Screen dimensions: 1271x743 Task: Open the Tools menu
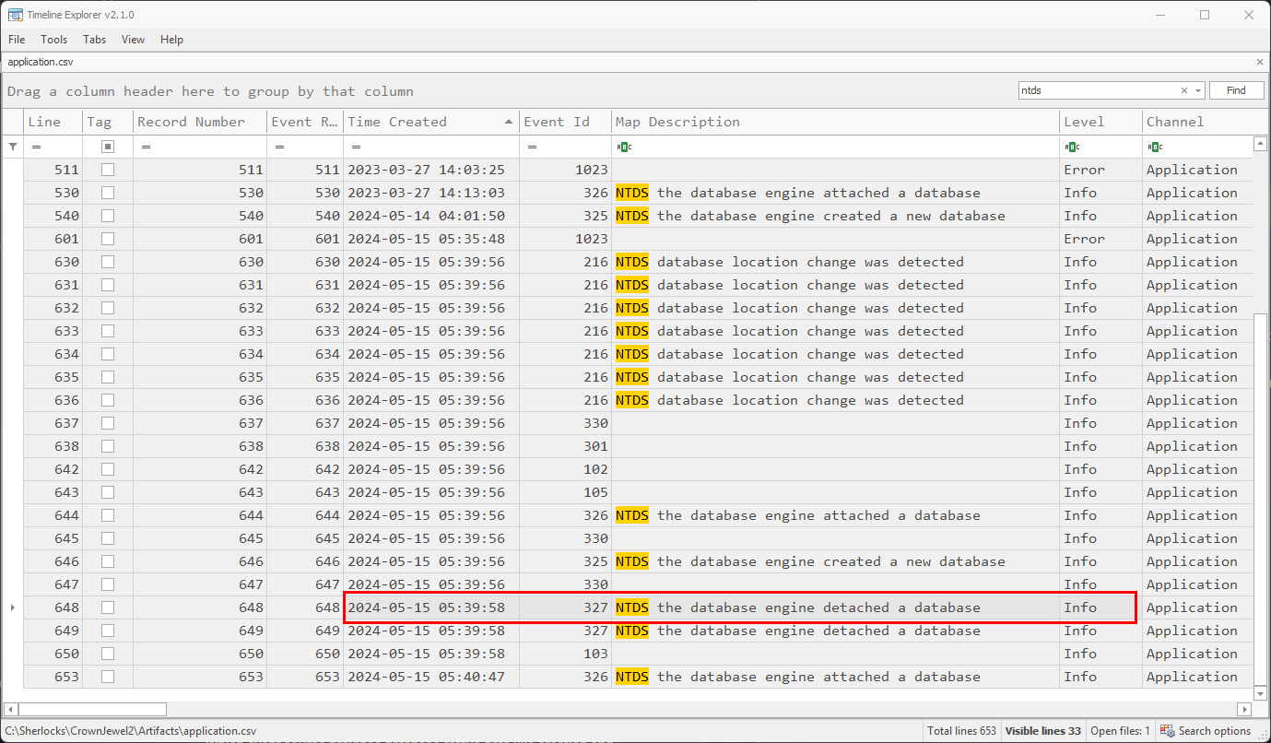pyautogui.click(x=54, y=40)
